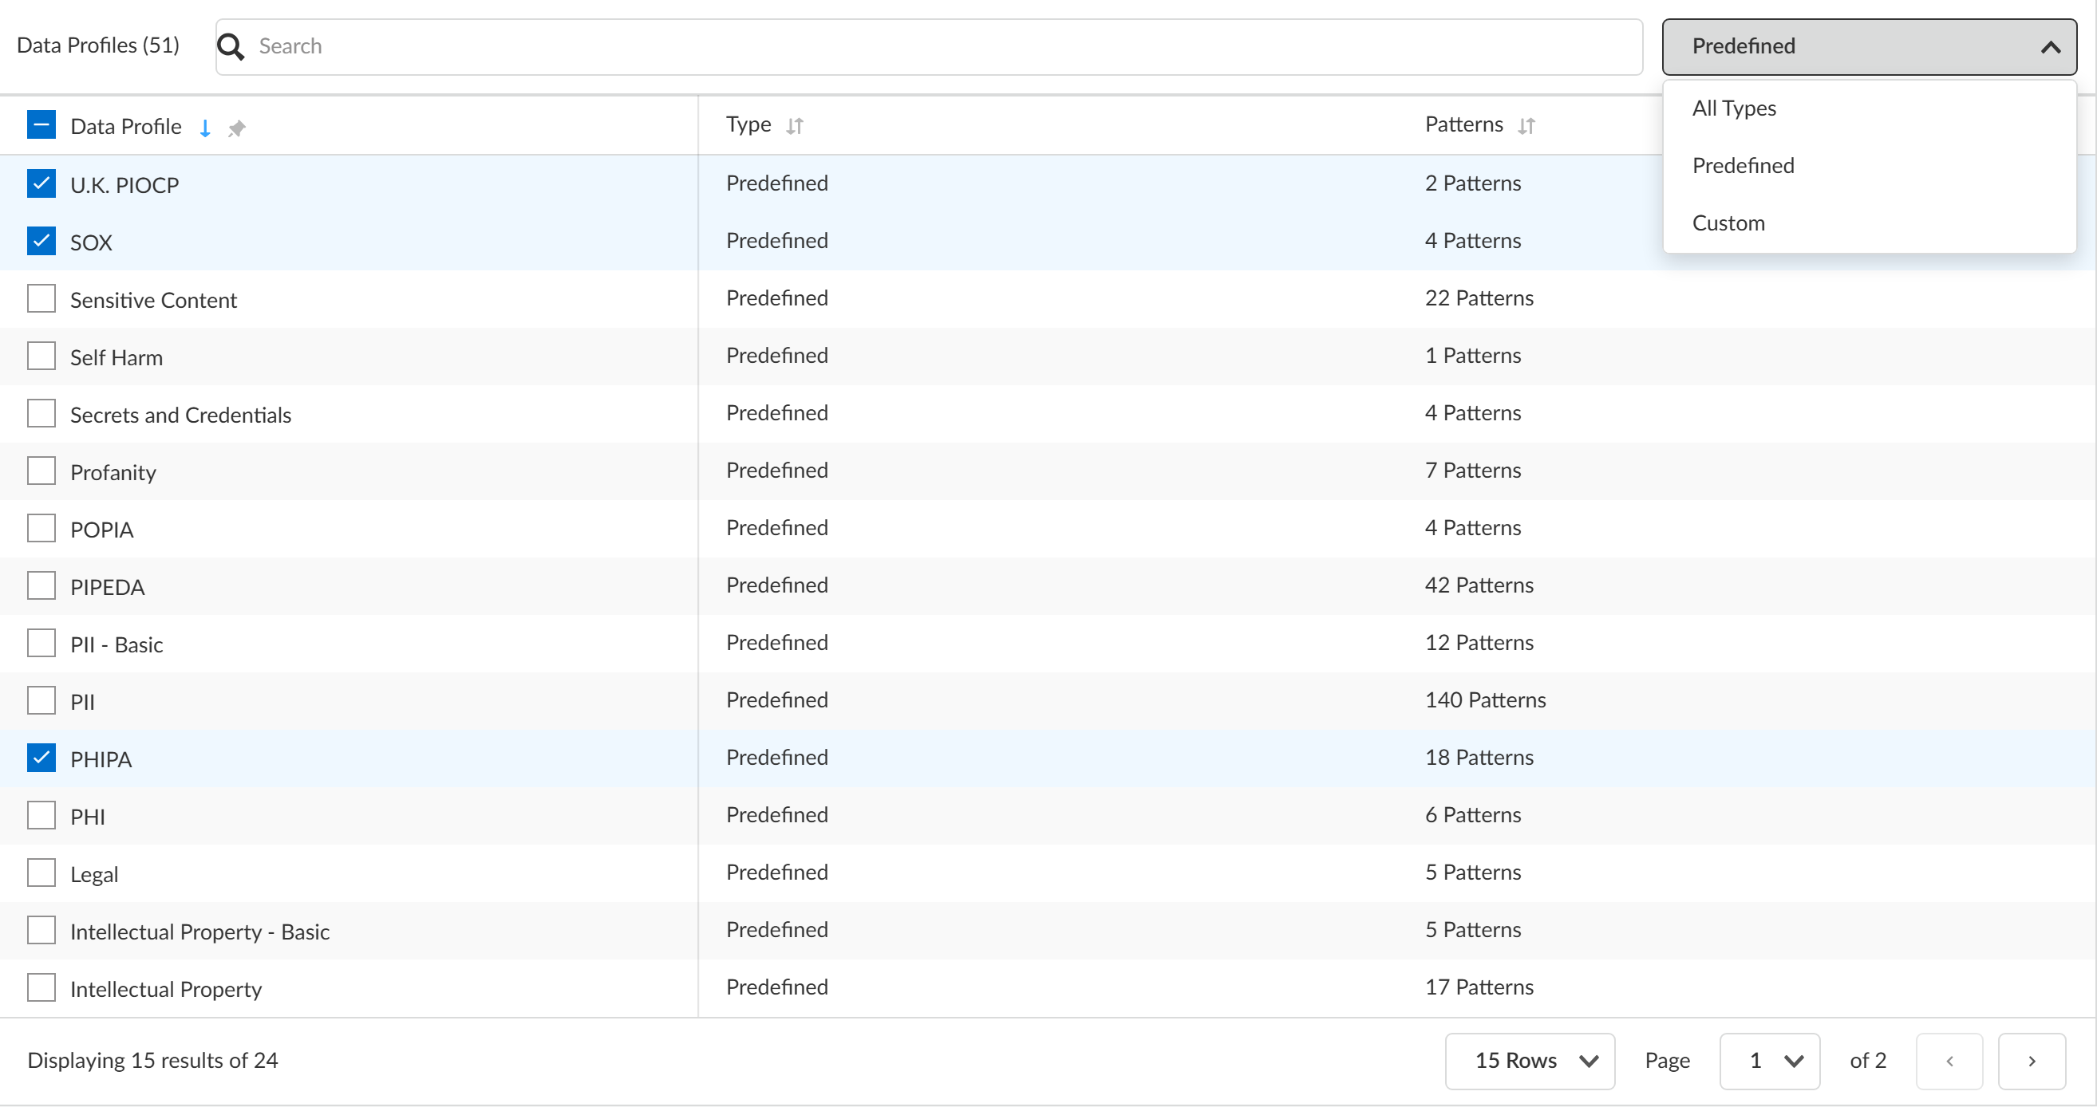Select All Types from filter menu
Screen dimensions: 2097x1107
tap(1734, 108)
